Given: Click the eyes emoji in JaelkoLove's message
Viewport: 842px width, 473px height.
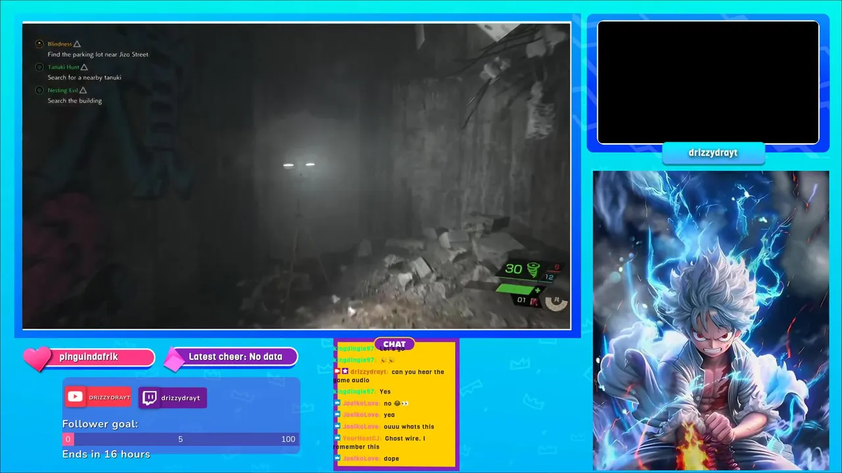Looking at the screenshot, I should (x=405, y=403).
